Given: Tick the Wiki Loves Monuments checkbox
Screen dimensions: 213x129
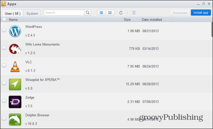Looking at the screenshot, I should tap(4, 48).
